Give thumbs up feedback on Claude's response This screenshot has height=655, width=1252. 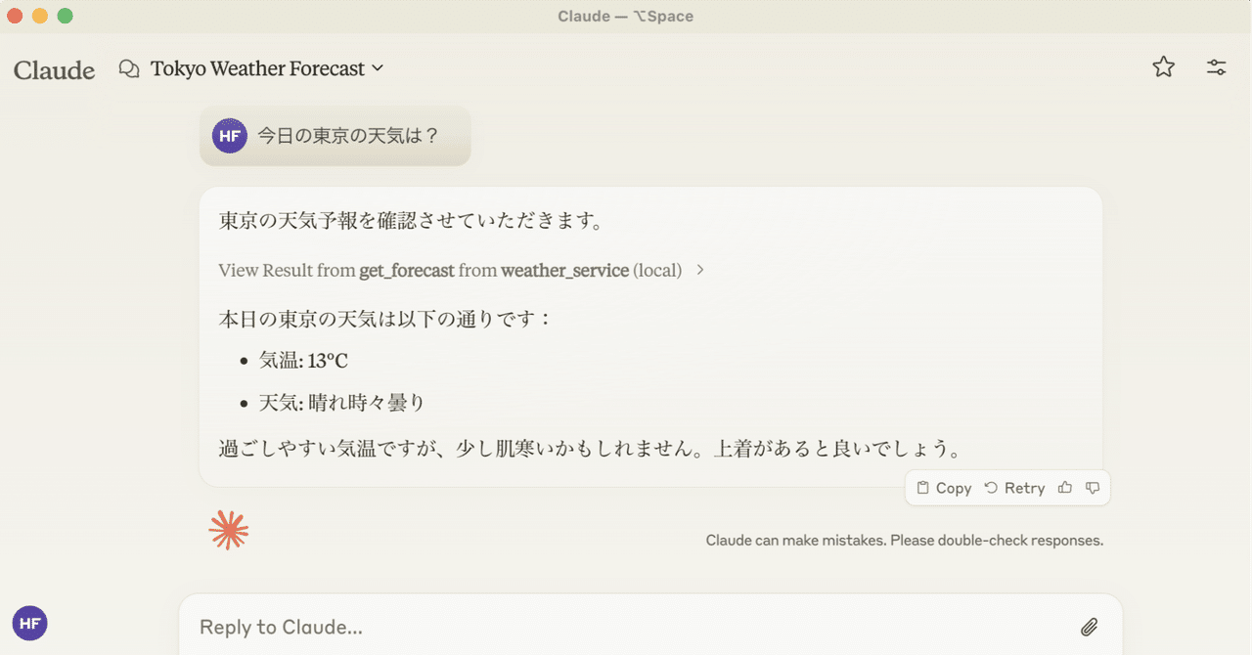(1064, 487)
